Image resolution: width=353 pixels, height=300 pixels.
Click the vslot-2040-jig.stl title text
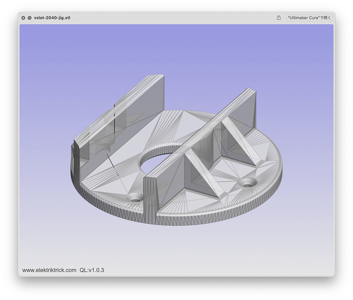[x=52, y=18]
